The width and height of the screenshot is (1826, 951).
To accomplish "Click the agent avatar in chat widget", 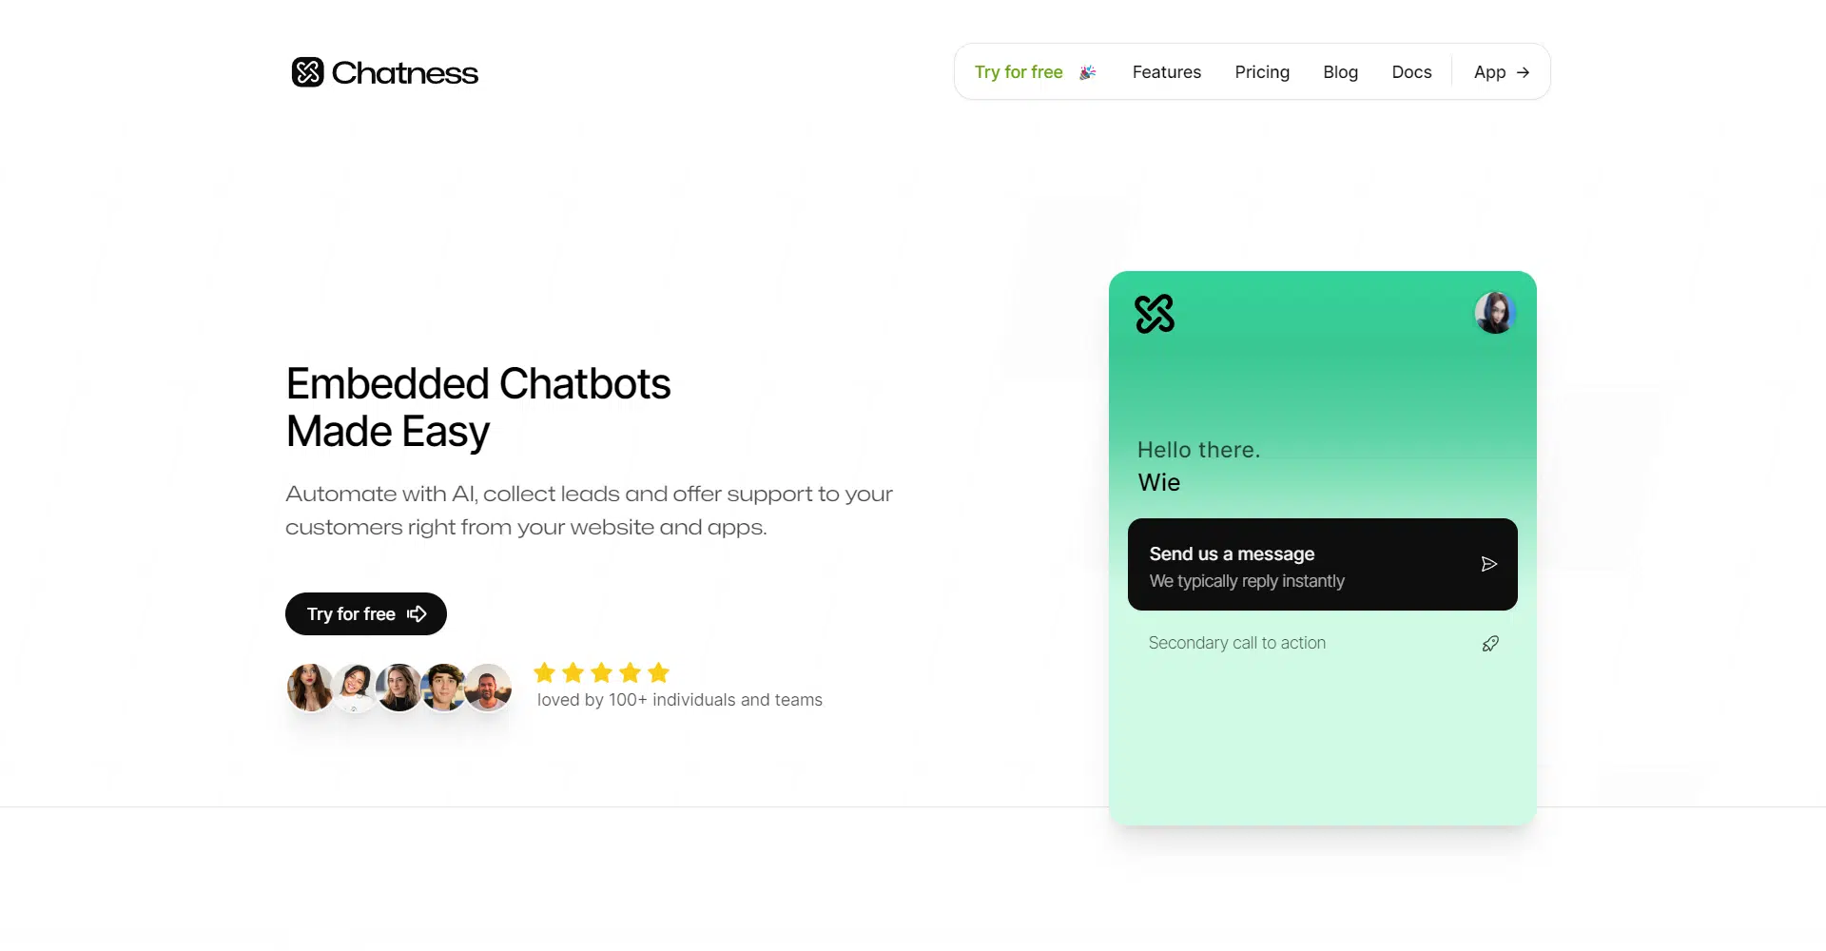I will [1494, 313].
